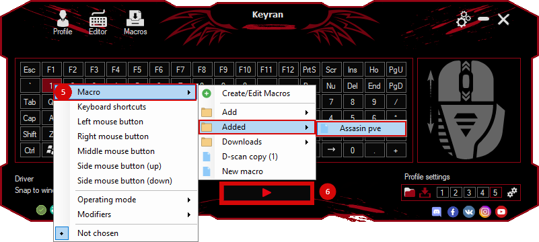
Task: Select profile slot 4
Action: click(x=482, y=192)
